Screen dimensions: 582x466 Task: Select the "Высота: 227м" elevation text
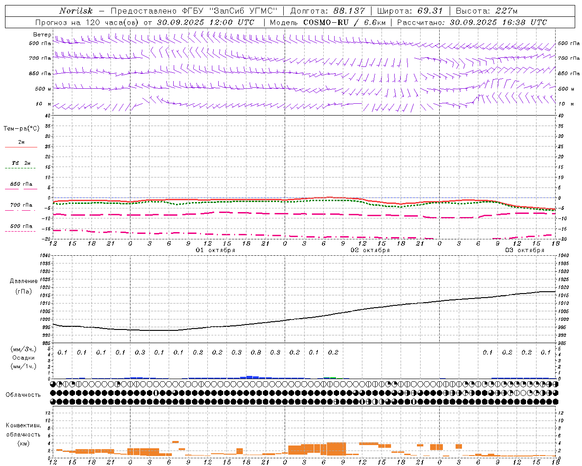pyautogui.click(x=487, y=11)
